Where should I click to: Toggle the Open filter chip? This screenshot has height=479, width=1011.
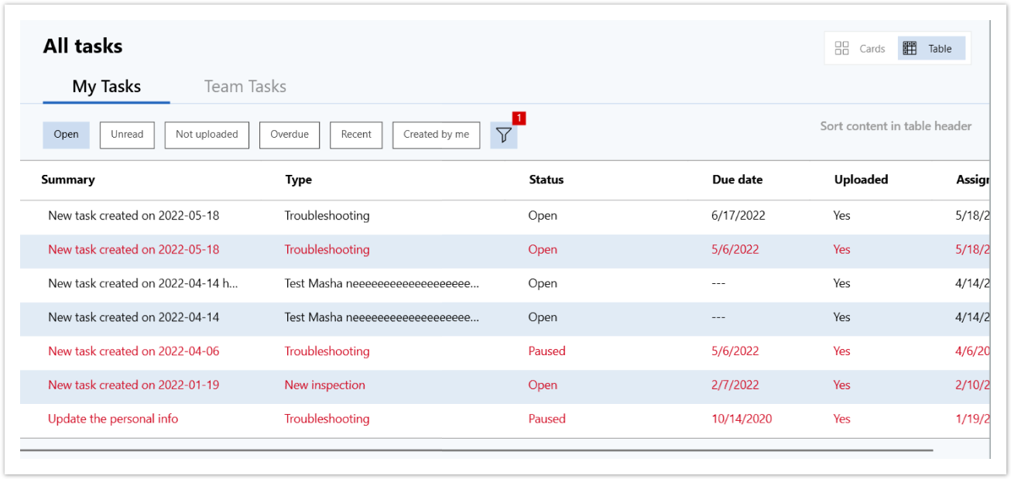(x=66, y=135)
